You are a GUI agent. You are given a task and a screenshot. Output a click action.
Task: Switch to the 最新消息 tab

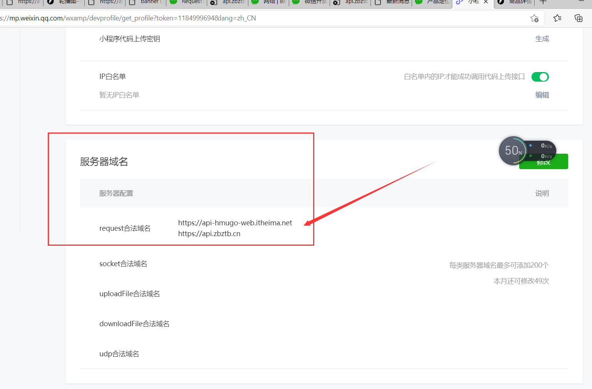pos(397,2)
